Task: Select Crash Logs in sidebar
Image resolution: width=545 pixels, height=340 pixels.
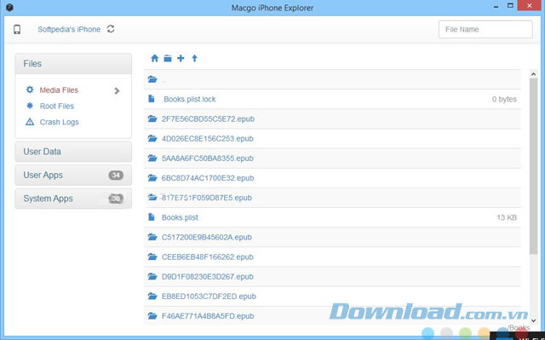Action: [59, 122]
